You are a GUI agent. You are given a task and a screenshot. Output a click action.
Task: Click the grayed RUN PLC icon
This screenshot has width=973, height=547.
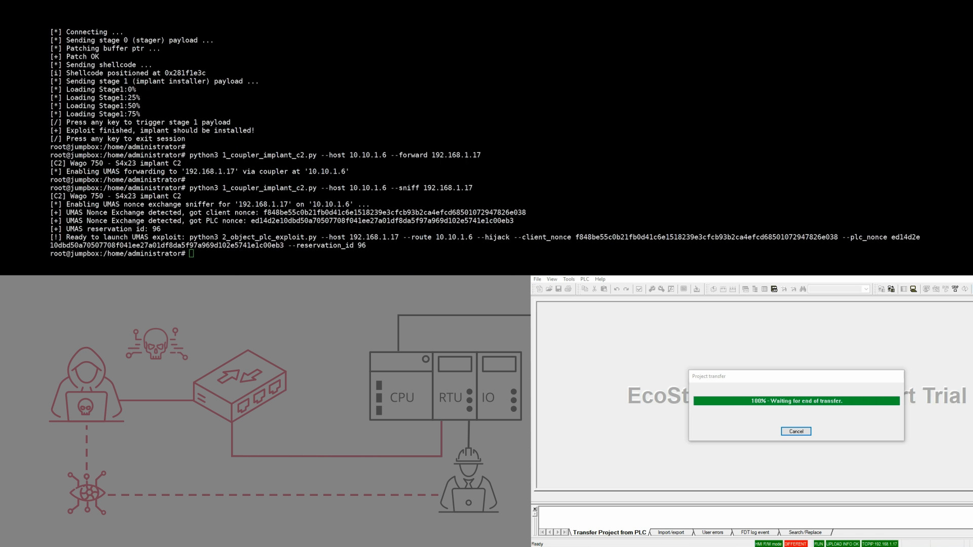[946, 289]
